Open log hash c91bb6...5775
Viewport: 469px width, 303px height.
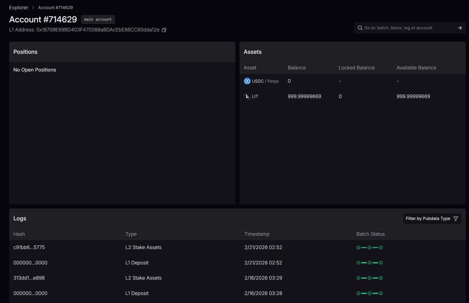click(29, 247)
